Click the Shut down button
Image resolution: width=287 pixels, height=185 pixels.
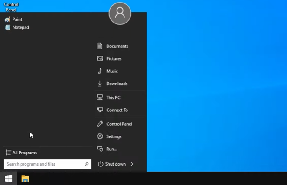click(x=112, y=164)
